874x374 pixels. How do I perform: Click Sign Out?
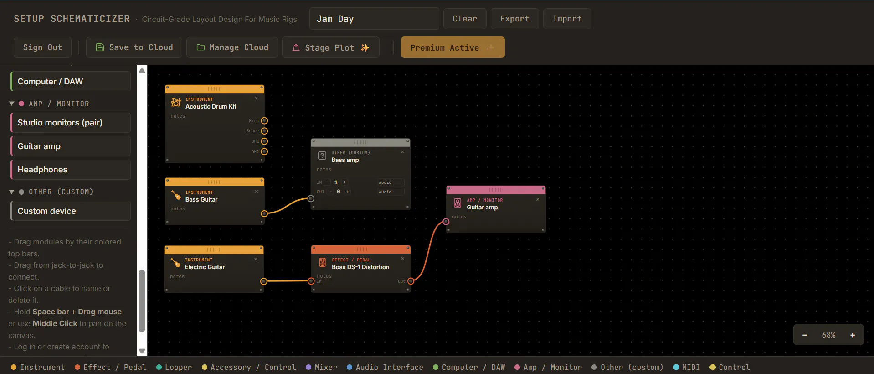point(43,47)
